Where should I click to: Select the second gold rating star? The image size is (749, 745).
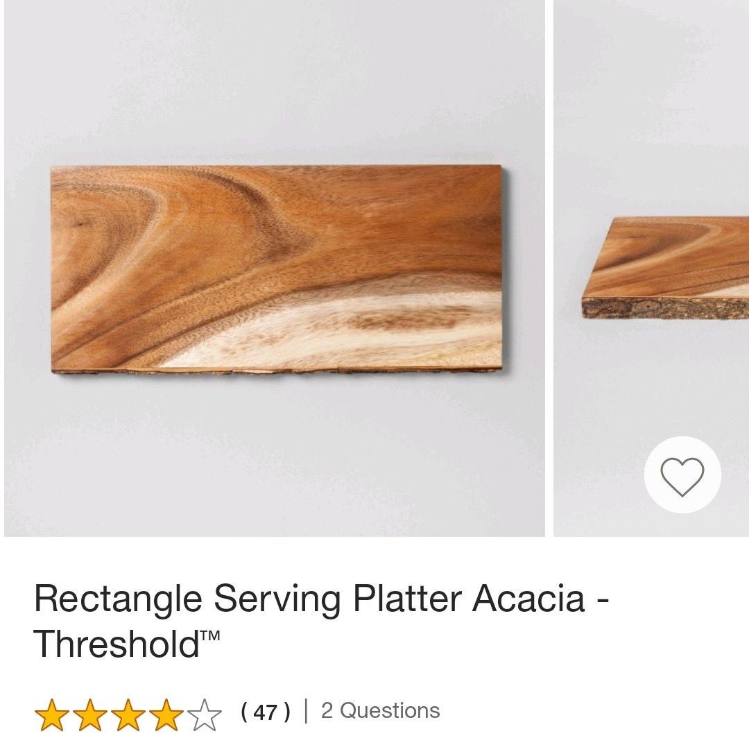(x=90, y=714)
